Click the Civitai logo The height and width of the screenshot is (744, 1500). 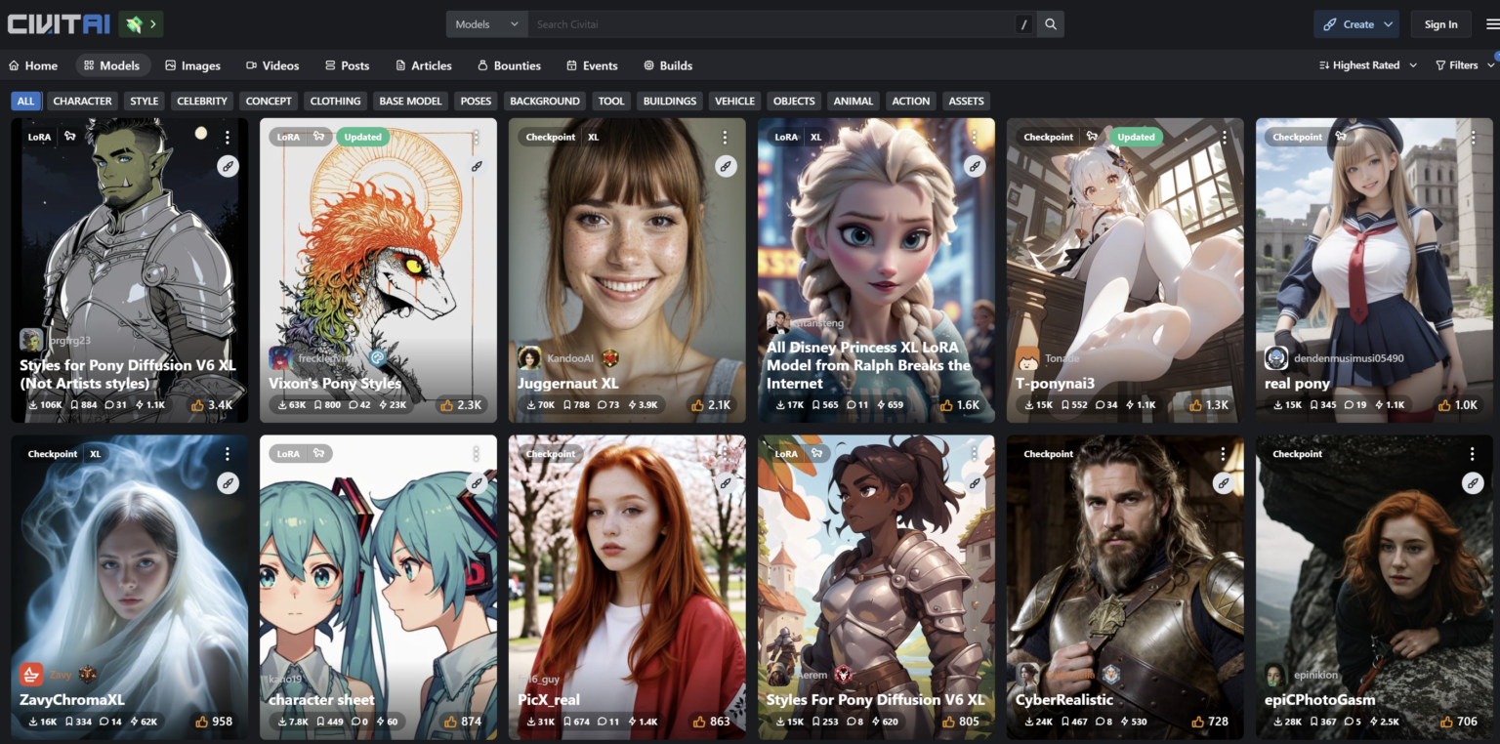58,23
